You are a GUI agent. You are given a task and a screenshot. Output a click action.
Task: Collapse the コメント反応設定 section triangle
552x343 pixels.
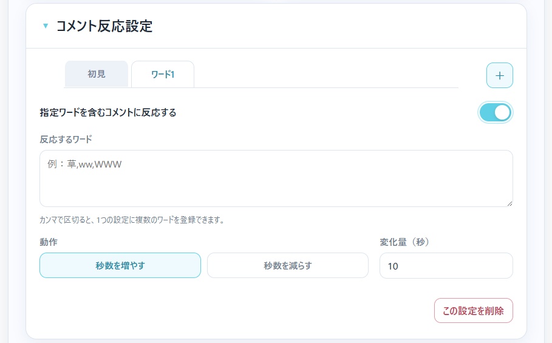[46, 25]
